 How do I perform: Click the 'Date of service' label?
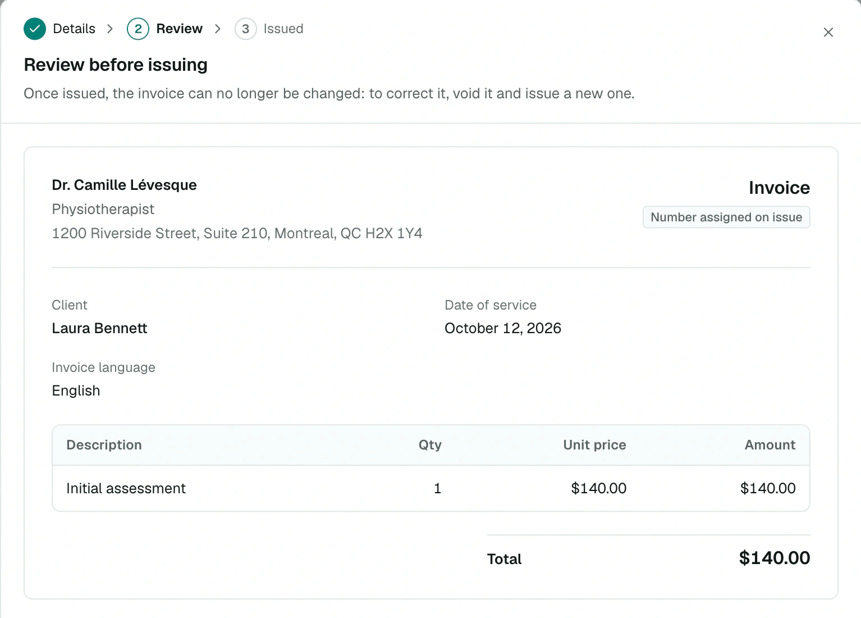(491, 305)
